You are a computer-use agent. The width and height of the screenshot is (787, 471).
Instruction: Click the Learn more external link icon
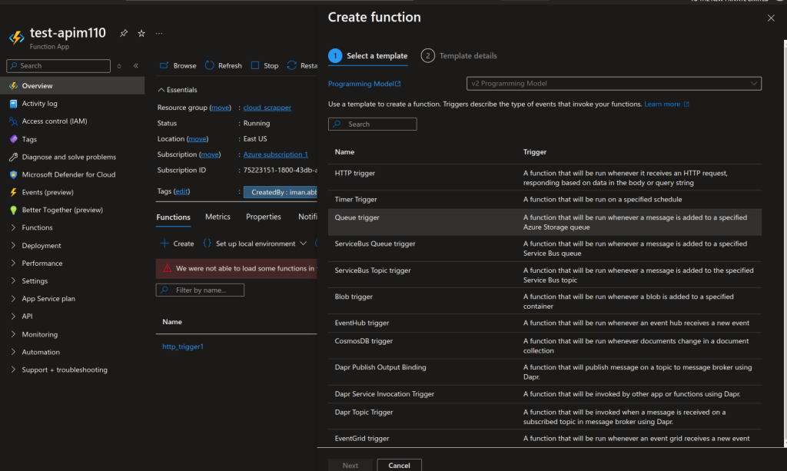[686, 104]
